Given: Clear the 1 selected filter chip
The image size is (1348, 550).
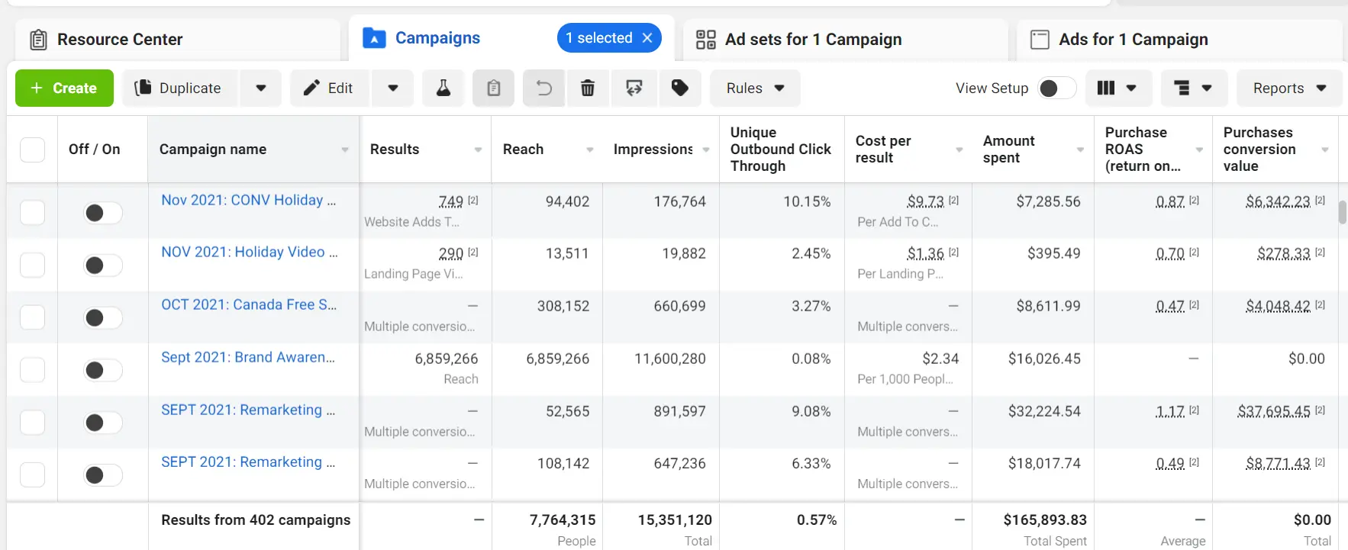Looking at the screenshot, I should (x=647, y=38).
